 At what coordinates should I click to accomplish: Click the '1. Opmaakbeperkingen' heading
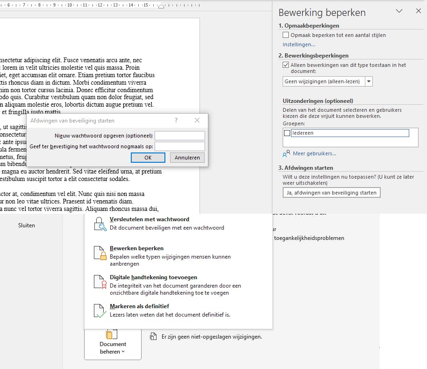309,26
